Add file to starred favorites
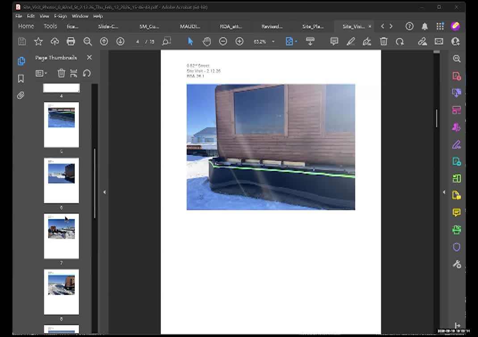Screen dimensions: 478x337 (x=38, y=41)
